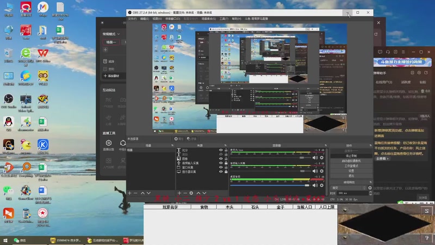
Task: Open transition properties gear next to 渐变
Action: click(370, 188)
